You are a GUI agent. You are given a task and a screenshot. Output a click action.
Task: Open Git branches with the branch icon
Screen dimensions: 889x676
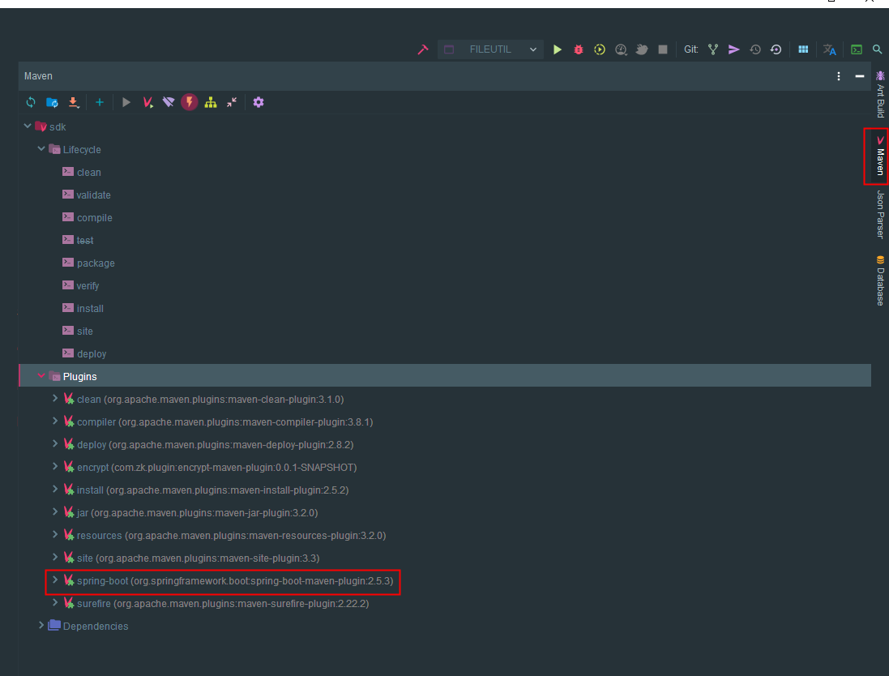(712, 49)
